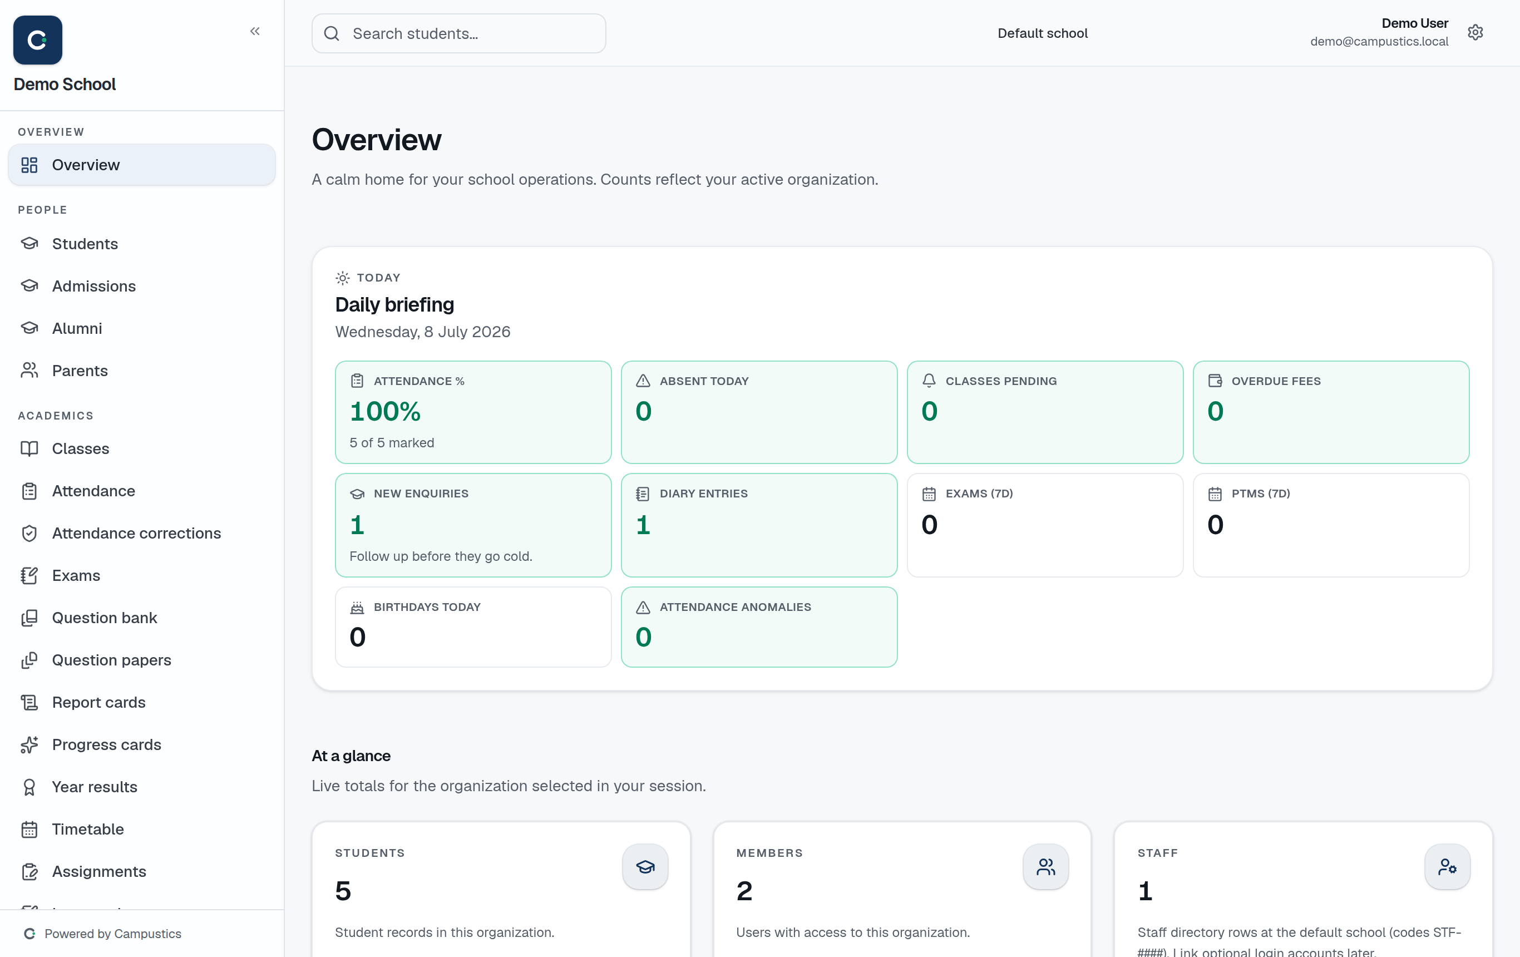The height and width of the screenshot is (957, 1520).
Task: Open the Attendance Anomalies card
Action: 759,627
